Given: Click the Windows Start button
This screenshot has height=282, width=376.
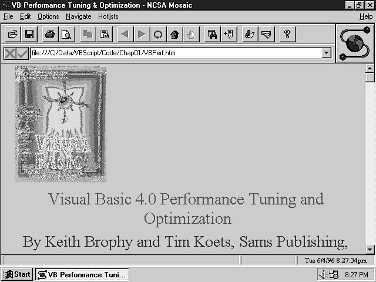Looking at the screenshot, I should pos(17,274).
